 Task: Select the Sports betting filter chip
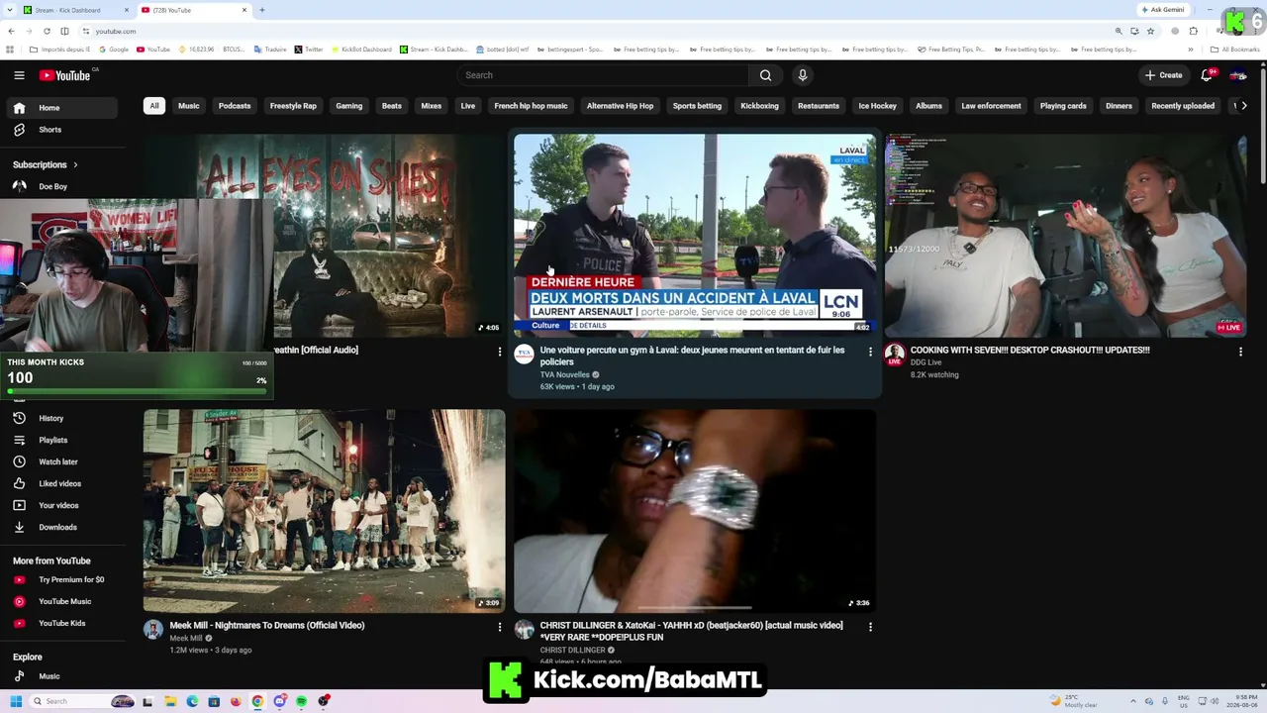pyautogui.click(x=697, y=106)
